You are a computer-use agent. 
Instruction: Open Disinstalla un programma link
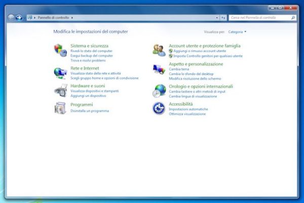90,110
